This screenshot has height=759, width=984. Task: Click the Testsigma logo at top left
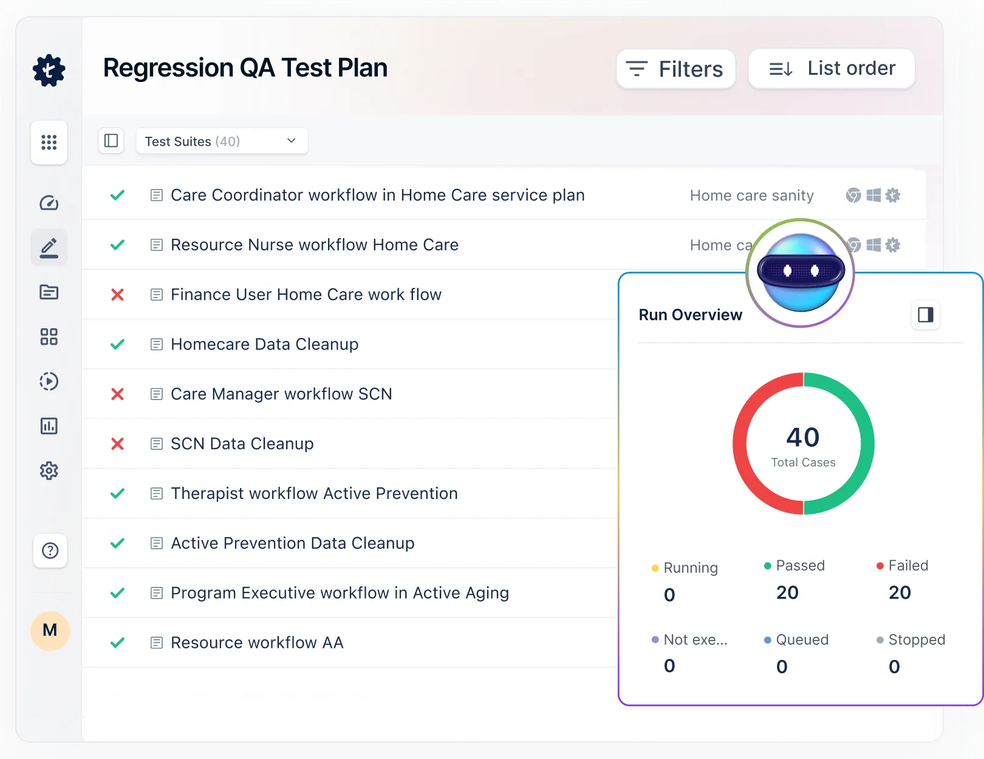point(49,70)
